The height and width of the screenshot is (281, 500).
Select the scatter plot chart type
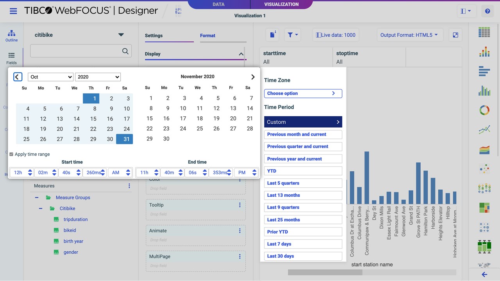484,169
